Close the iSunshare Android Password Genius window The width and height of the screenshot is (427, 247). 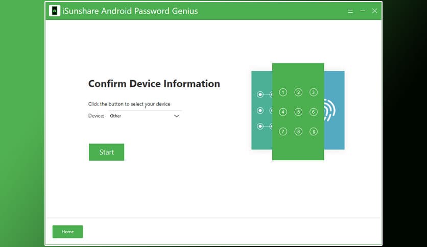point(375,11)
